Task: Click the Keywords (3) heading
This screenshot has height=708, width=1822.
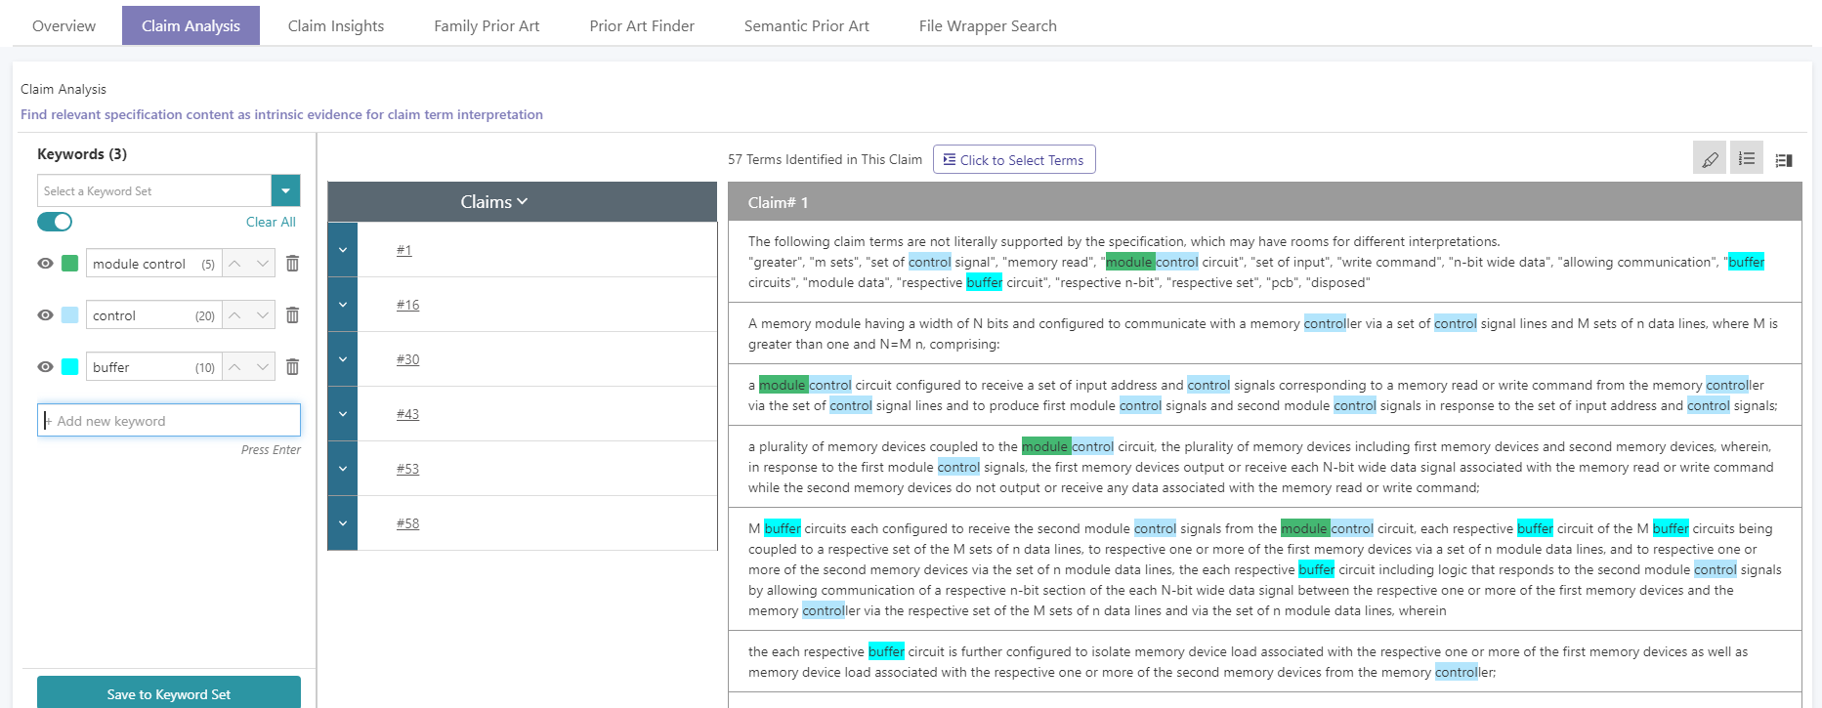Action: click(82, 154)
